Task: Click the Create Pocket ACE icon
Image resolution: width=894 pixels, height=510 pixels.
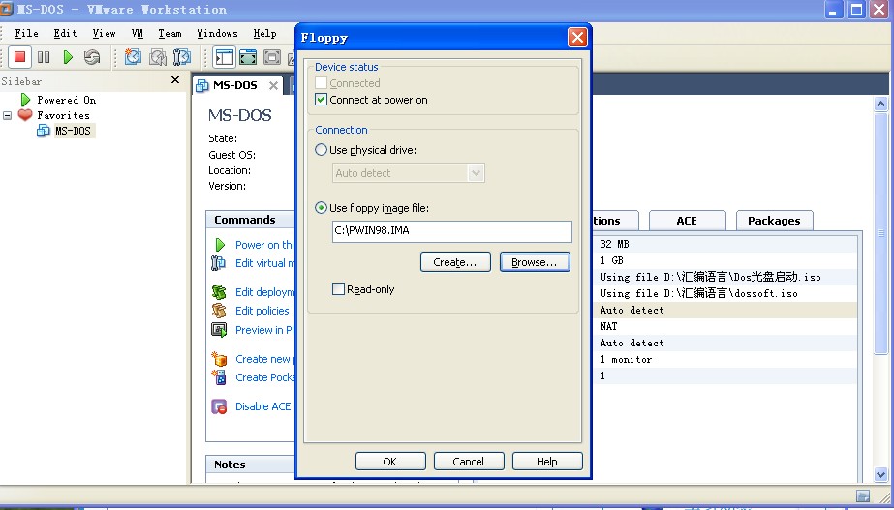Action: click(x=219, y=376)
